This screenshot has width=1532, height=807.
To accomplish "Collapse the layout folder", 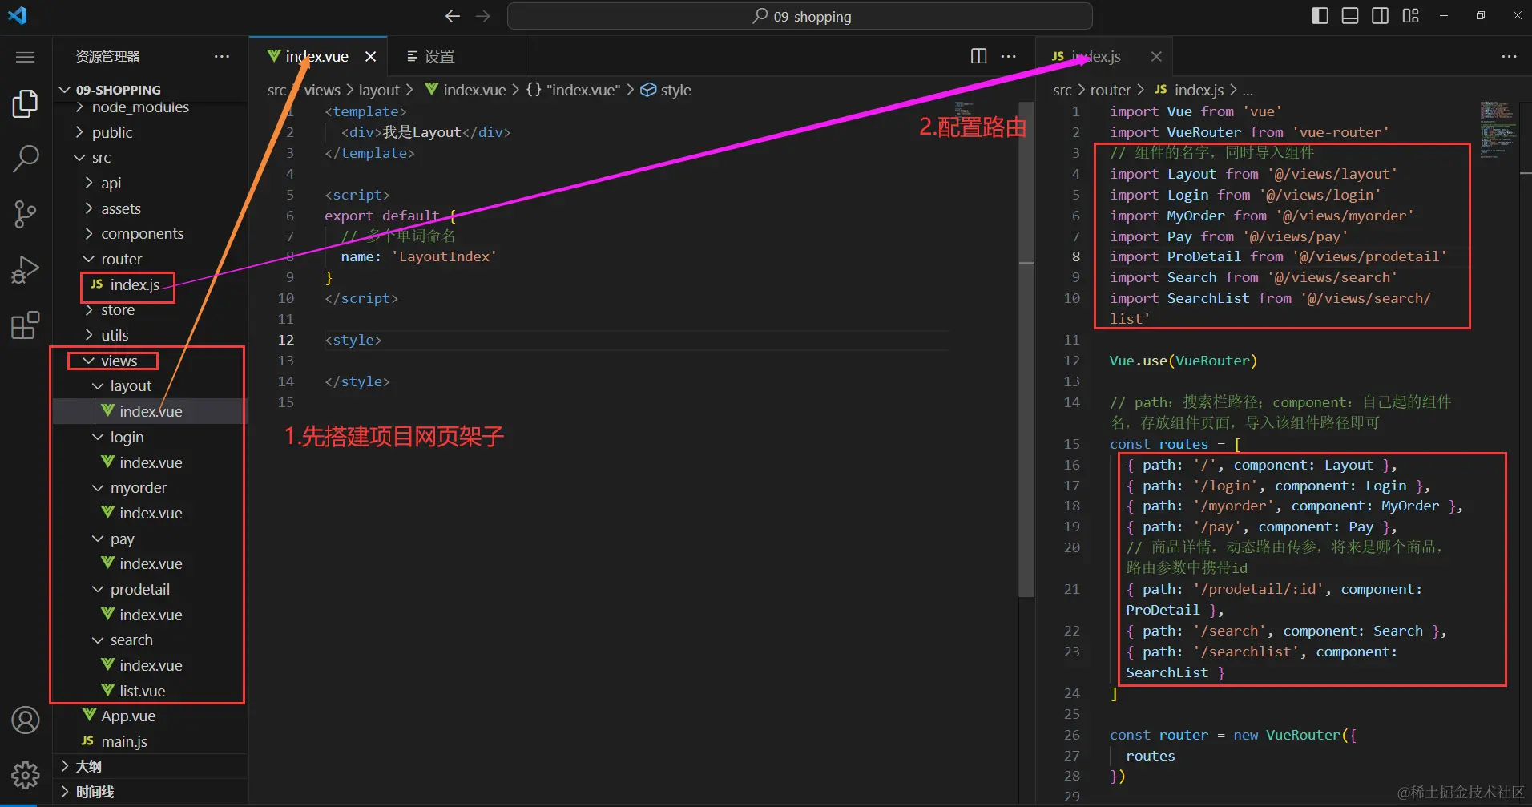I will pyautogui.click(x=131, y=386).
